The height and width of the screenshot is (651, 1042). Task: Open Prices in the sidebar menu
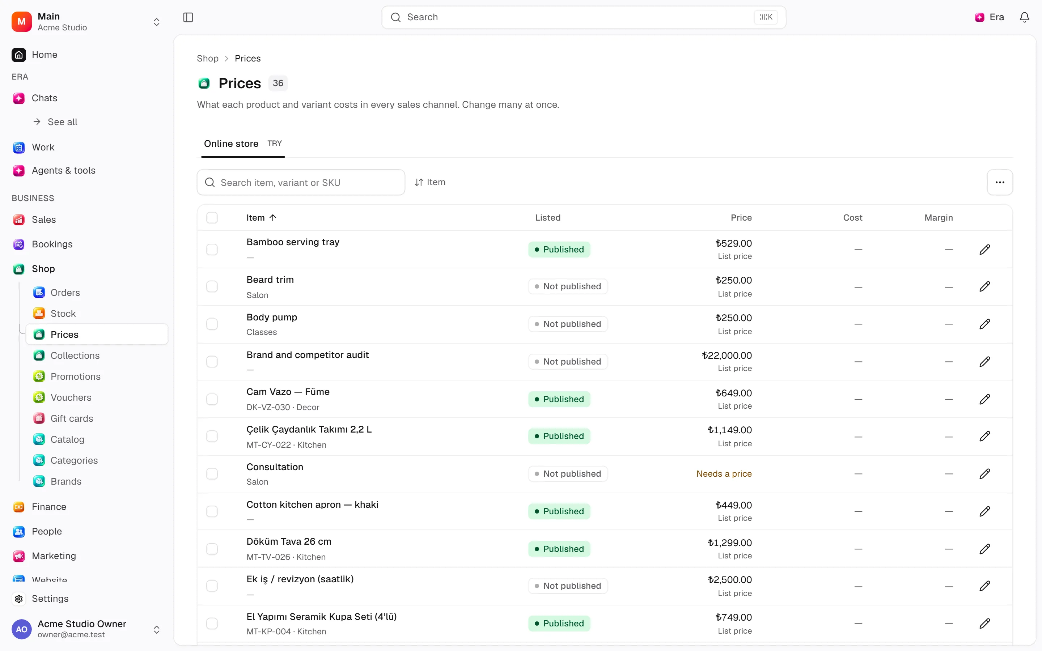pos(97,335)
